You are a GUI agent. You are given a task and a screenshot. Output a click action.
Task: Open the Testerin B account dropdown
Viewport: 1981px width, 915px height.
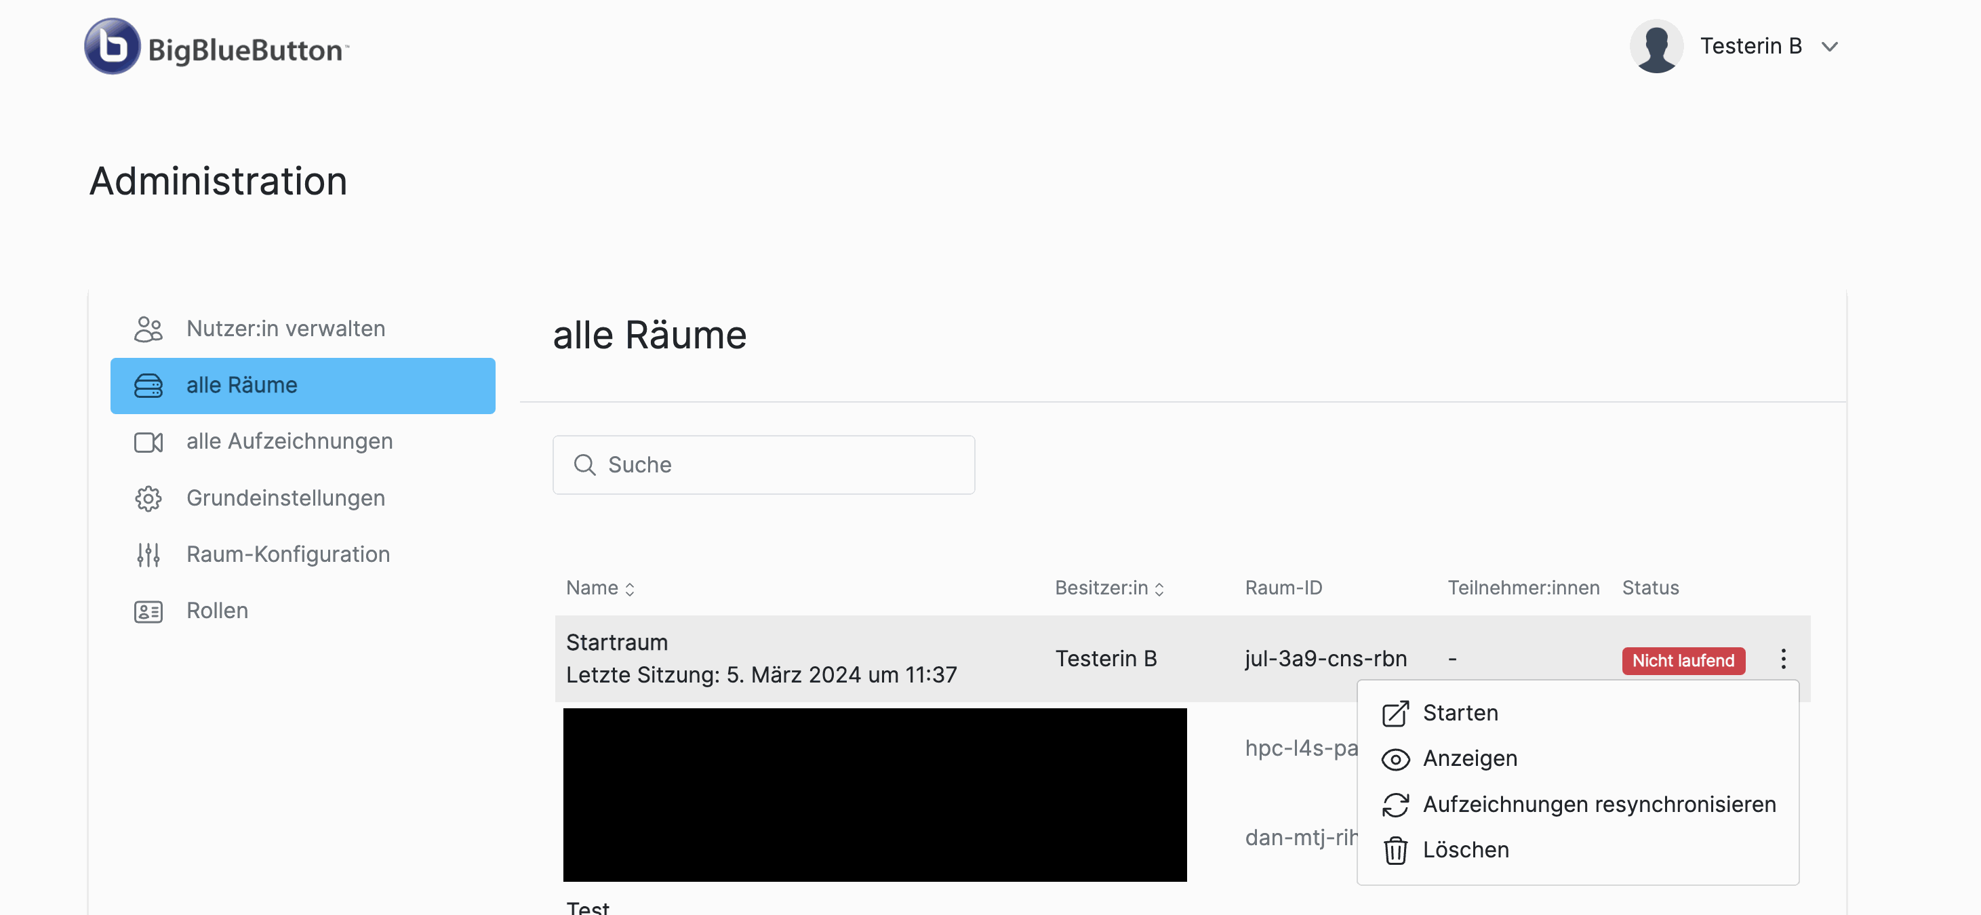pyautogui.click(x=1830, y=47)
